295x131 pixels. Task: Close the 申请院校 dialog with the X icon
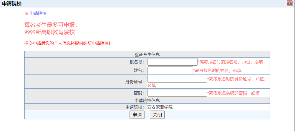coord(290,3)
